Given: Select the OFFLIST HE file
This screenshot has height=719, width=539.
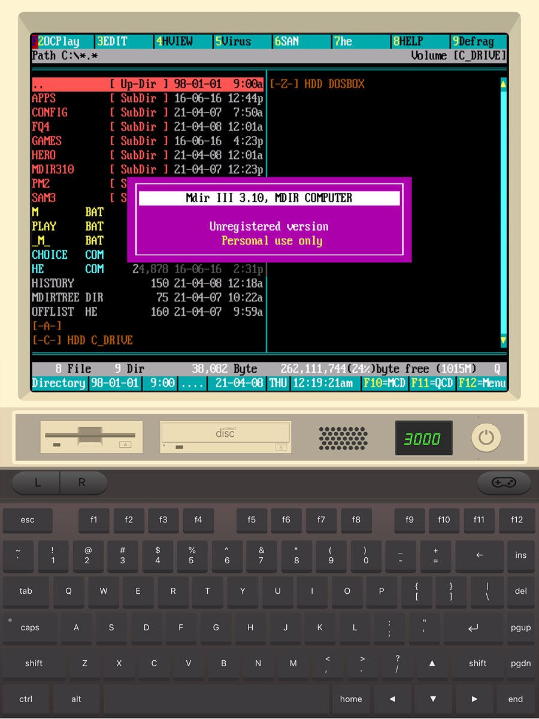Looking at the screenshot, I should [147, 312].
